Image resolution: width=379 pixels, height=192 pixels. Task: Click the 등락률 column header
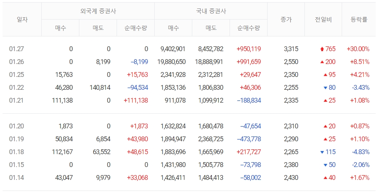click(359, 19)
